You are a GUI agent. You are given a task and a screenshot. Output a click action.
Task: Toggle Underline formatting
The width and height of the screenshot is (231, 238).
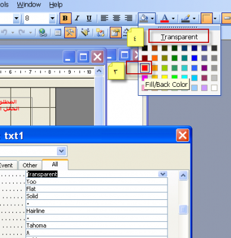click(x=89, y=18)
